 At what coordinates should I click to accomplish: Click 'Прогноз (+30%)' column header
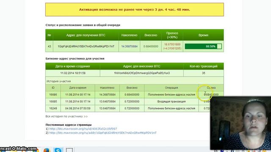[172, 35]
